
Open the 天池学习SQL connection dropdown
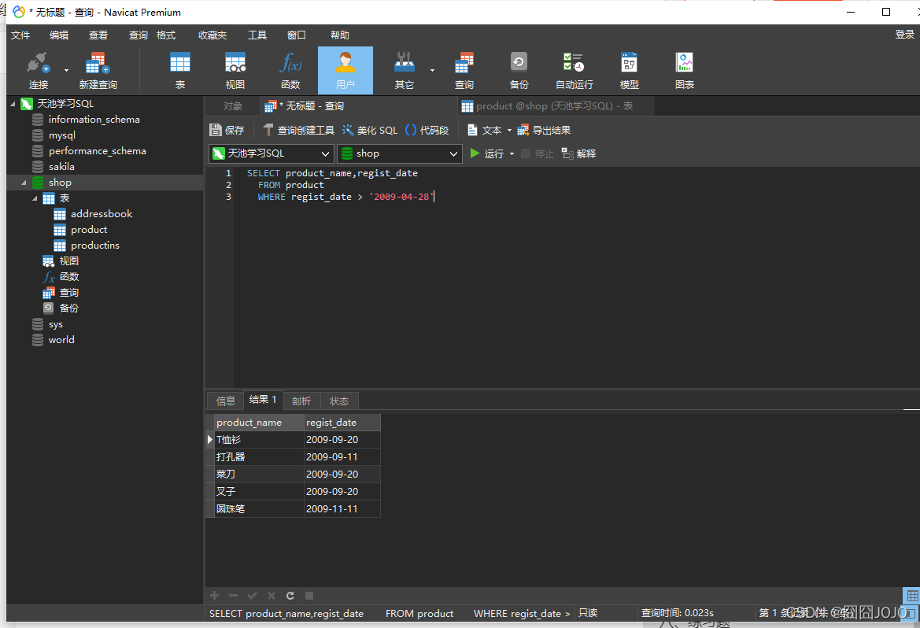click(x=272, y=153)
